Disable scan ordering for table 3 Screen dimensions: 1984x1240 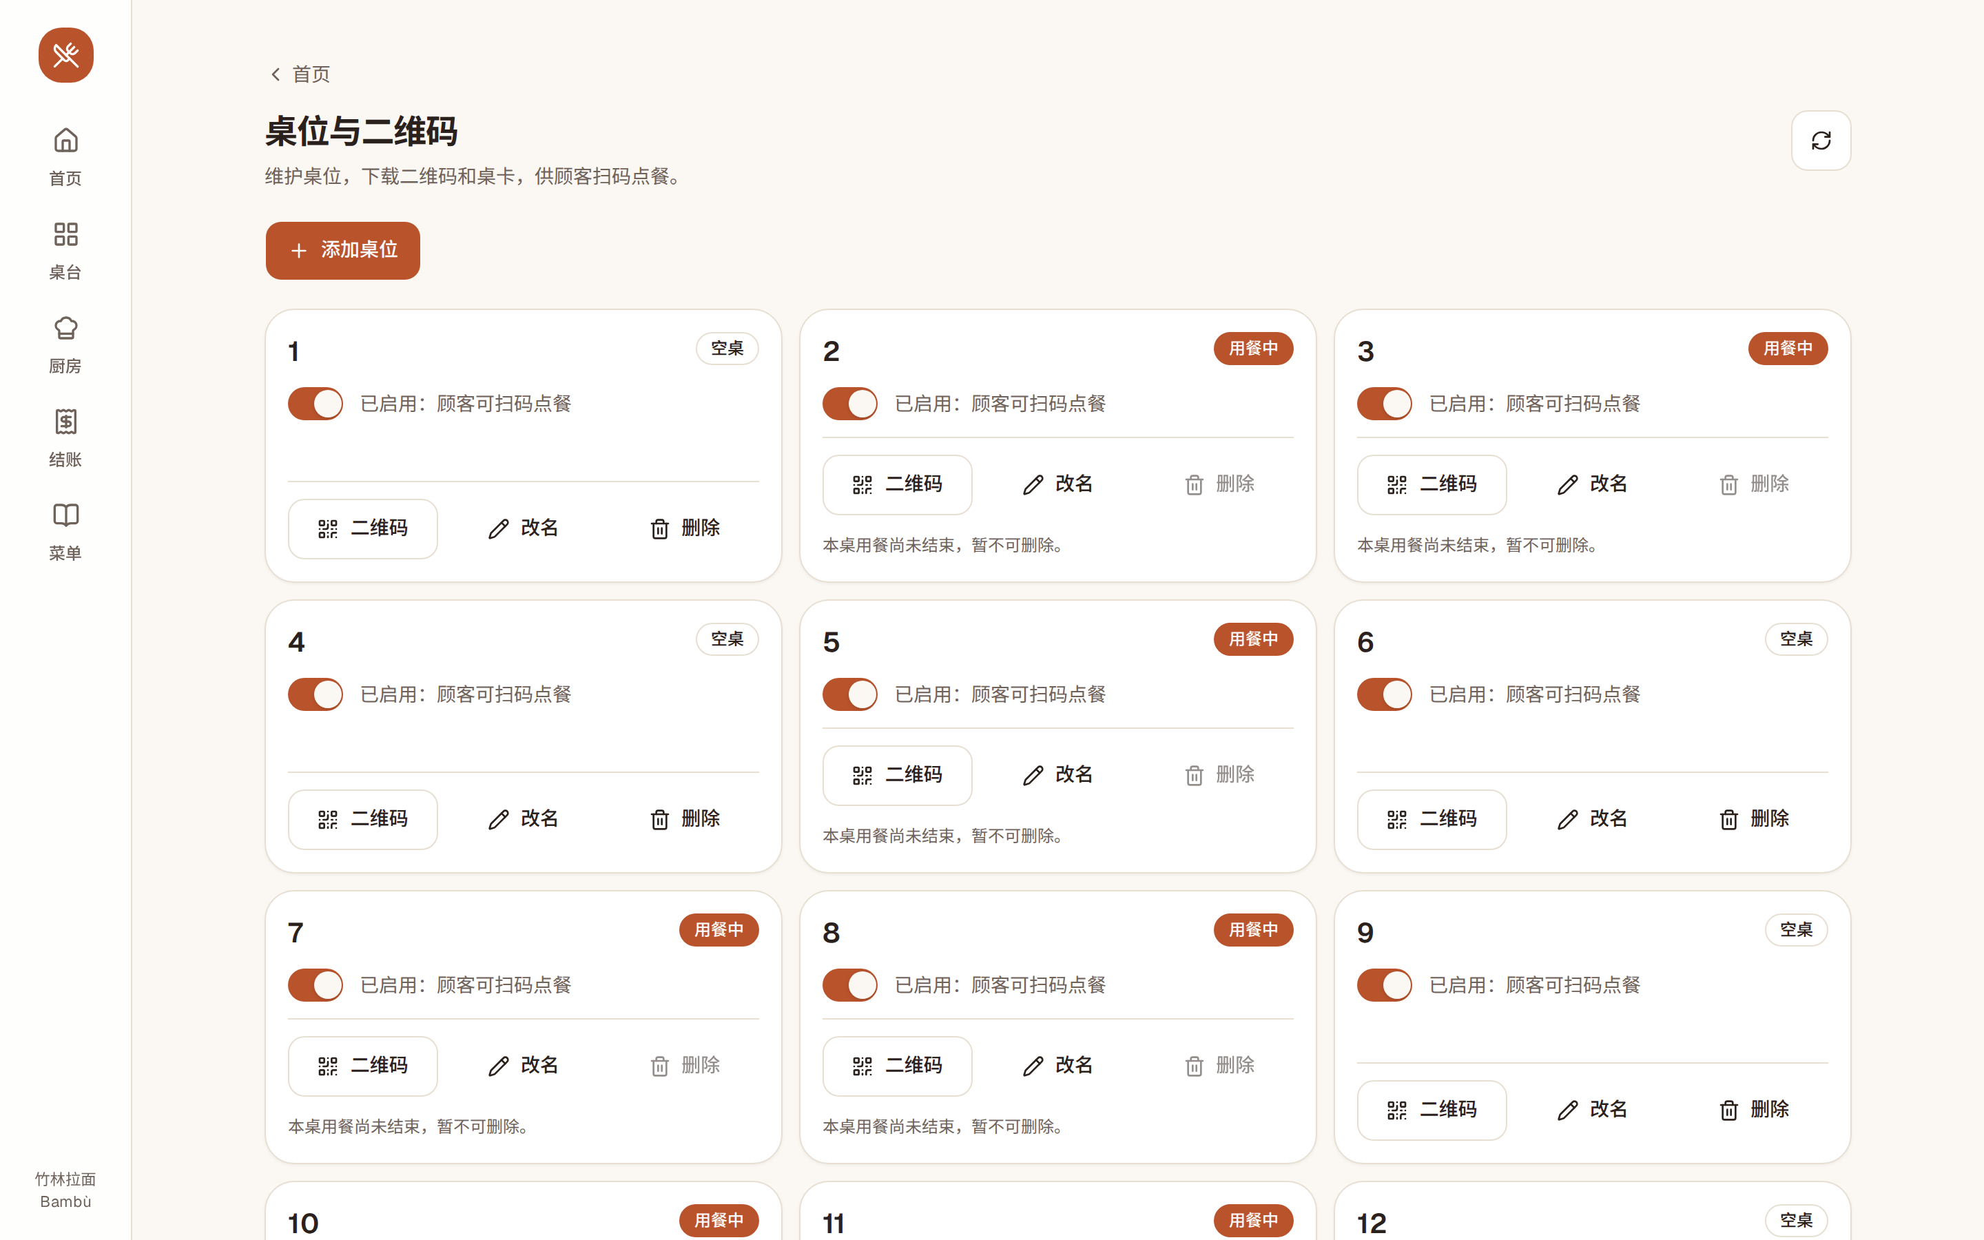click(x=1385, y=404)
